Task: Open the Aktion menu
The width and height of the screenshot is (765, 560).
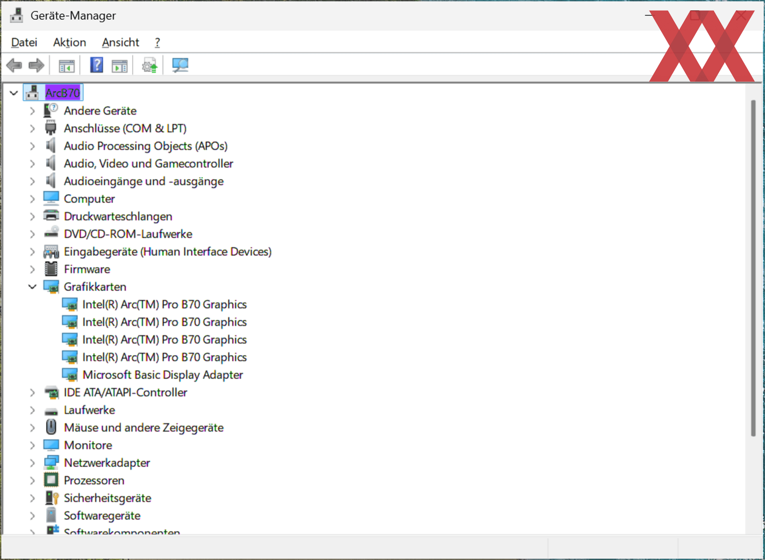Action: (69, 42)
